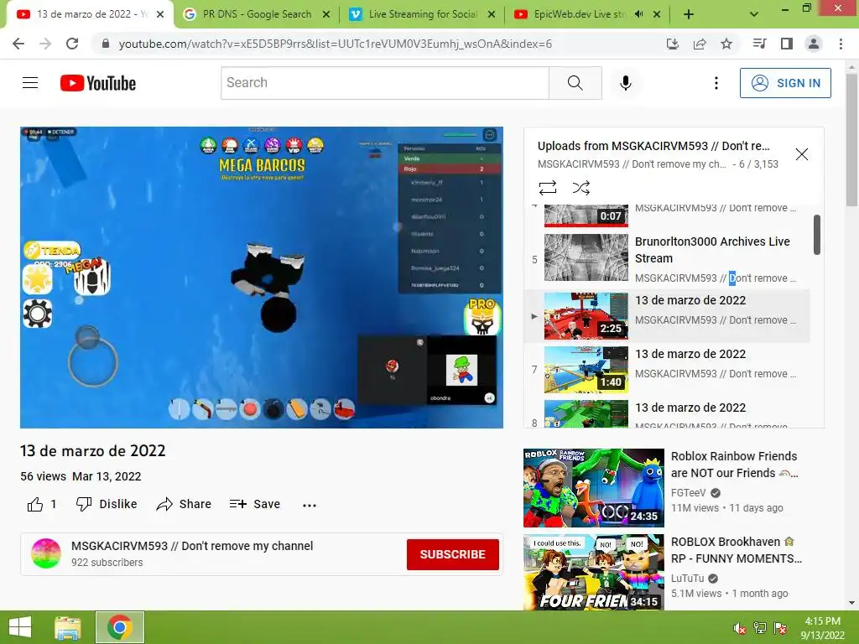Start voice search with microphone icon
Screen dimensions: 859x644
click(626, 83)
